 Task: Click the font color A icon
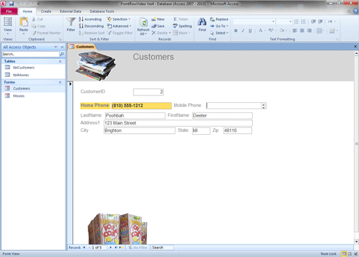point(260,30)
